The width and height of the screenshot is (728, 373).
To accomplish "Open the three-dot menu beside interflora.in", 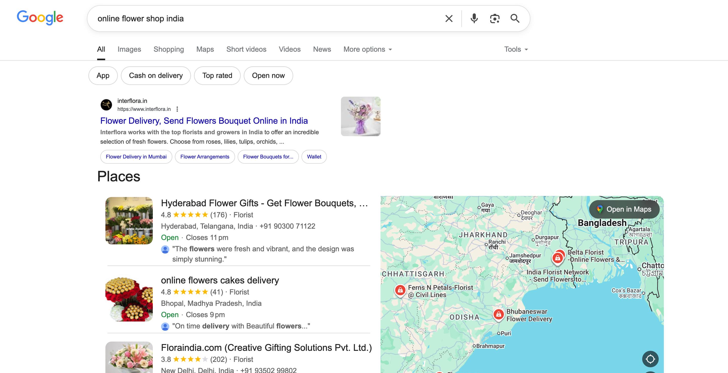I will 177,109.
